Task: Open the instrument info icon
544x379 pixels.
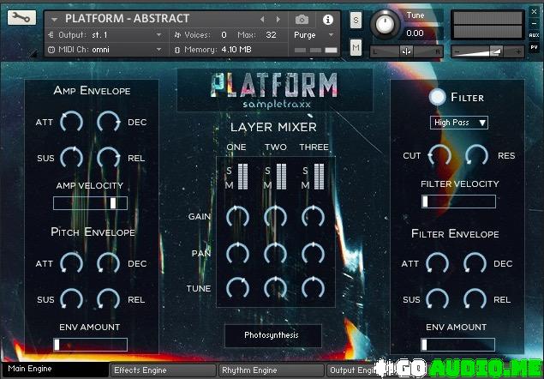Action: (x=327, y=19)
